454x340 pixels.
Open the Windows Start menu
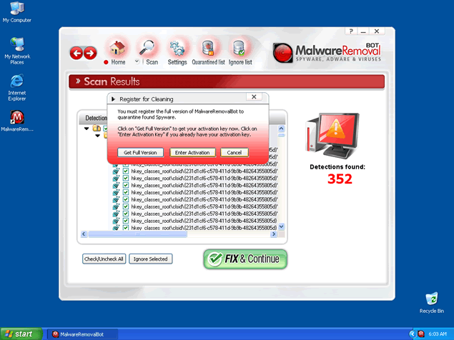click(x=21, y=334)
